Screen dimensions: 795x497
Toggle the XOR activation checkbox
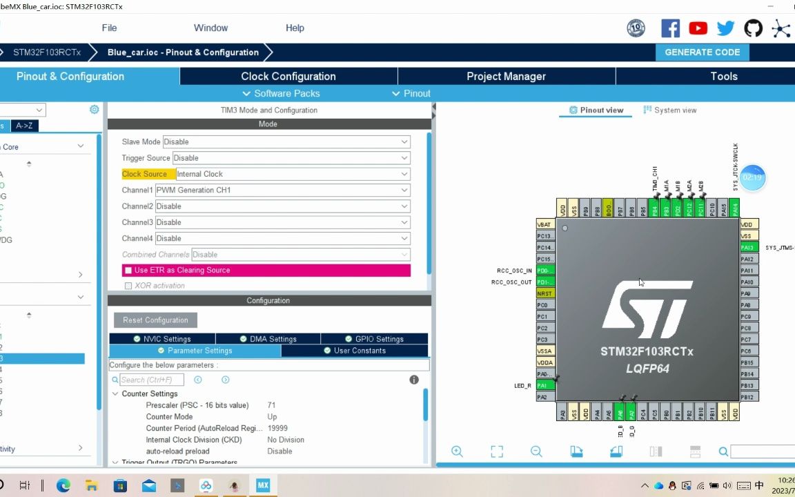click(x=128, y=285)
